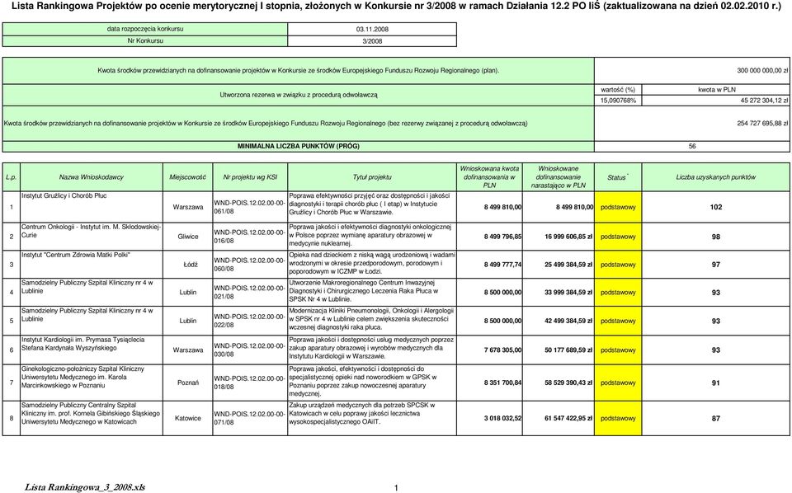This screenshot has height=493, width=792.
Task: Click the reserve amount 45 272 304,12 zł
Action: coord(762,101)
